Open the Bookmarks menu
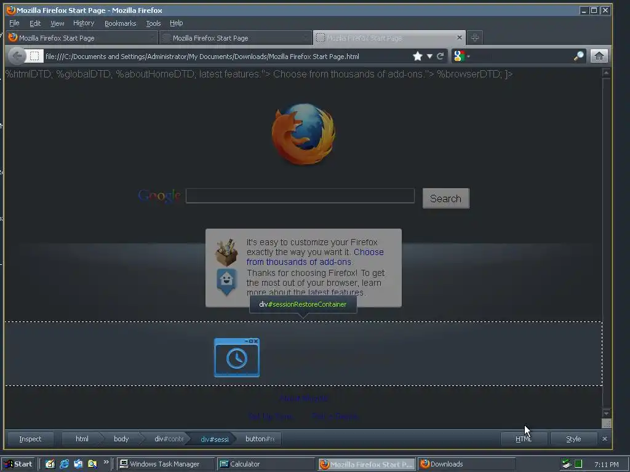This screenshot has height=472, width=630. tap(120, 23)
